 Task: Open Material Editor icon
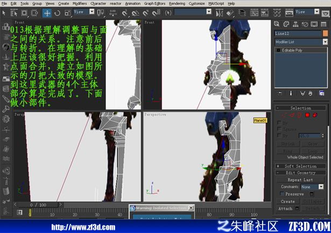tap(277, 13)
